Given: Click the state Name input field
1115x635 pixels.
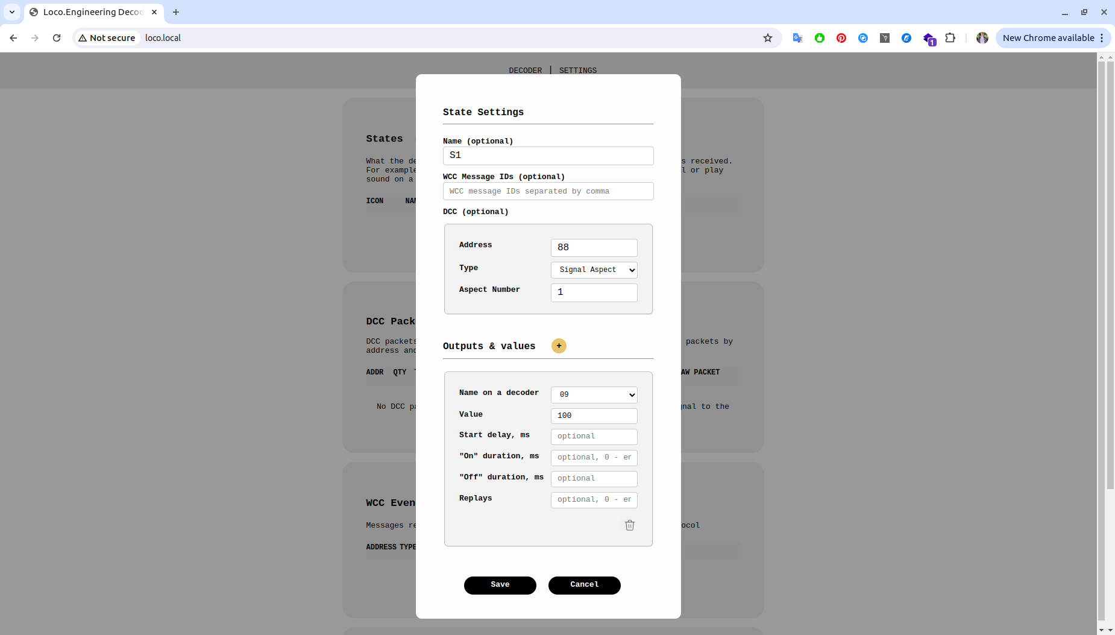Looking at the screenshot, I should tap(548, 156).
